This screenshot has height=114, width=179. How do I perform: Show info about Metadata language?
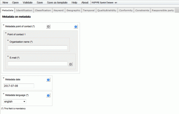coord(48,95)
